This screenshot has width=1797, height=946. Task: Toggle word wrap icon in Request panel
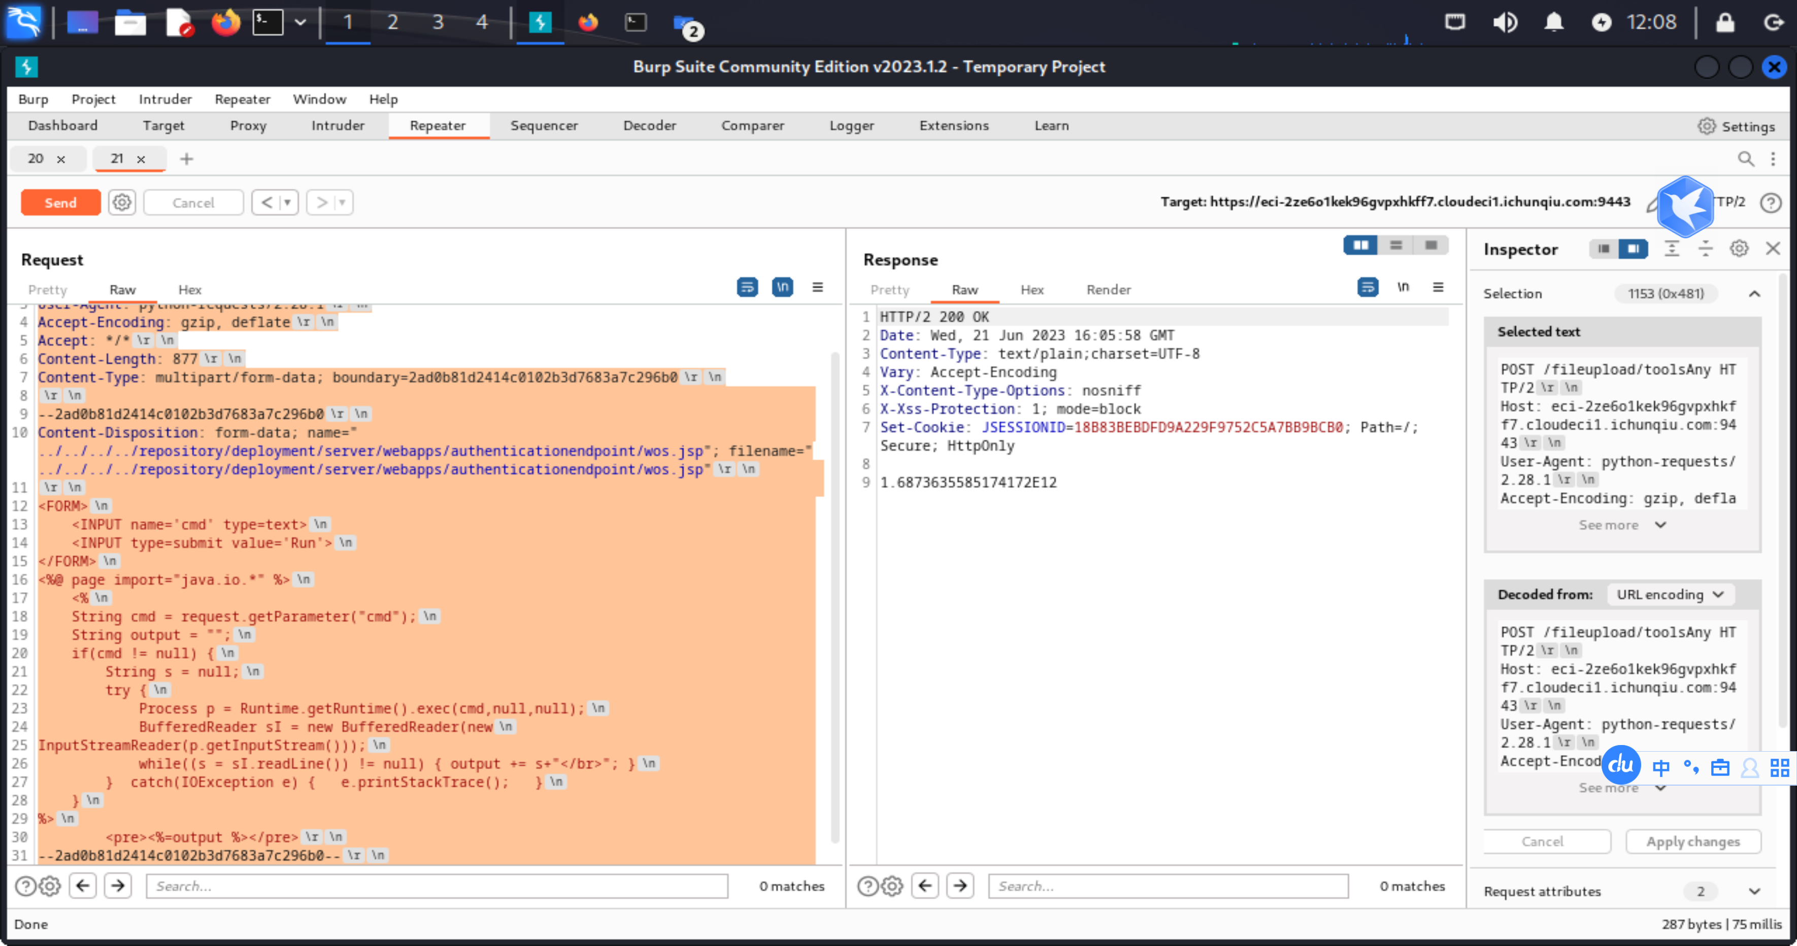747,287
